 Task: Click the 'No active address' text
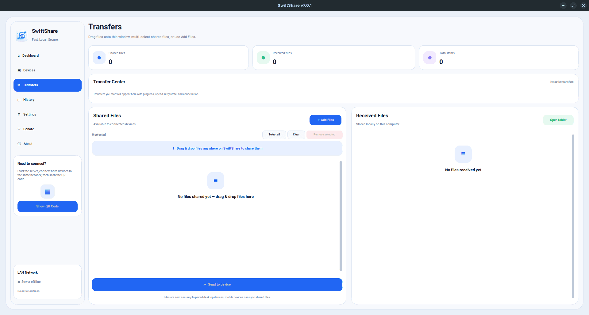(29, 291)
